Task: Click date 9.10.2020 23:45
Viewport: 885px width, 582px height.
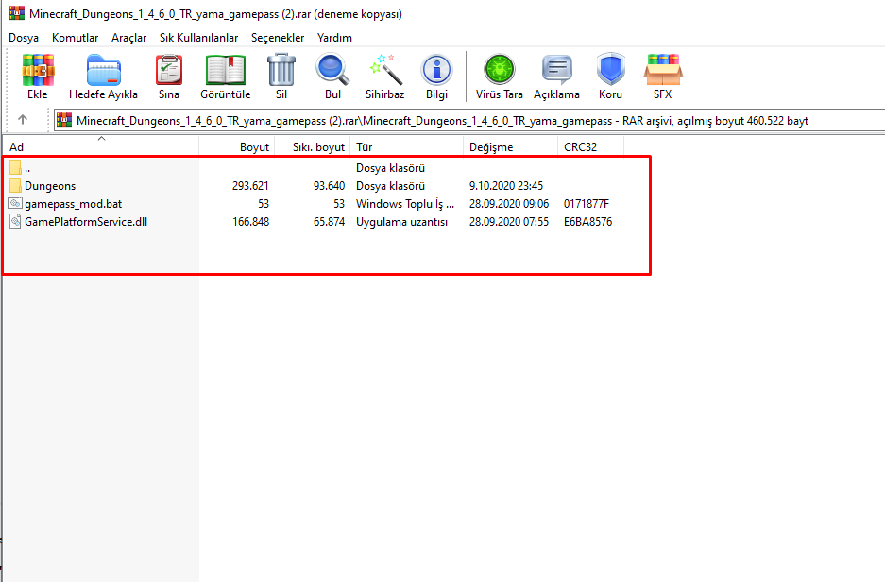Action: pos(506,186)
